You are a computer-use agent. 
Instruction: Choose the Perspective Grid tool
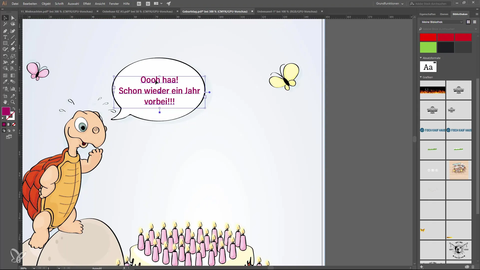[x=13, y=68]
